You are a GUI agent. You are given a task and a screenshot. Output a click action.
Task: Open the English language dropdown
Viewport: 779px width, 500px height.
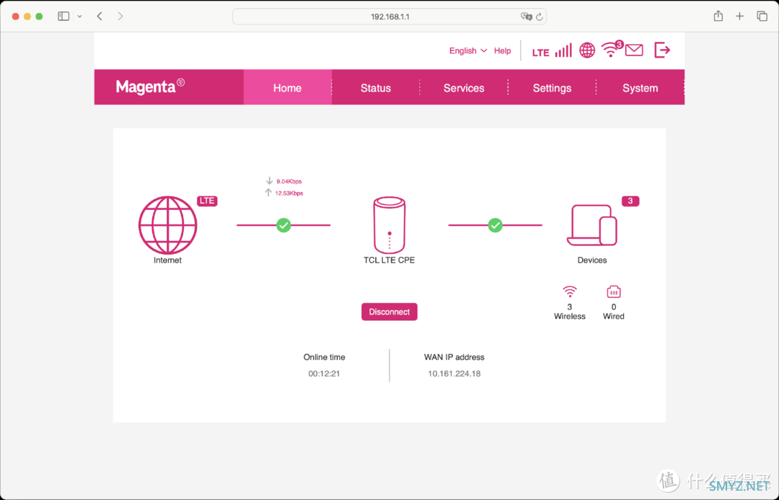(468, 51)
